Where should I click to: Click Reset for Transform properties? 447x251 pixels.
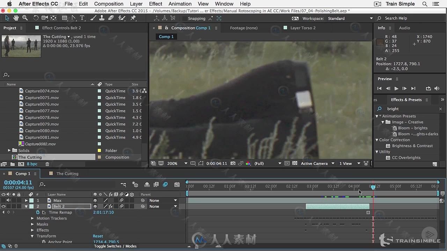point(98,236)
